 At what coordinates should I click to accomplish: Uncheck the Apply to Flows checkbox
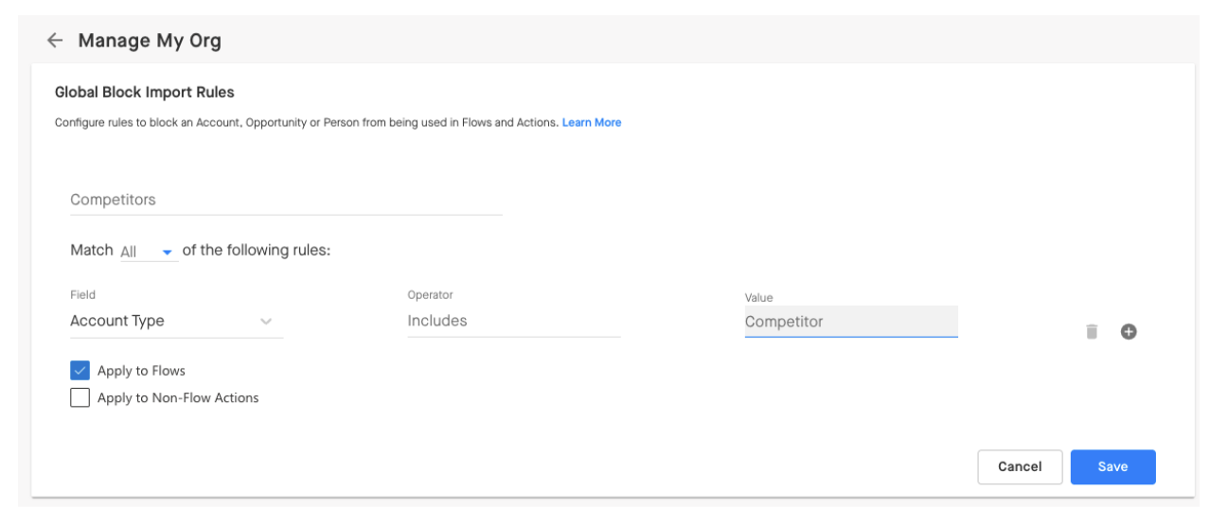point(80,370)
